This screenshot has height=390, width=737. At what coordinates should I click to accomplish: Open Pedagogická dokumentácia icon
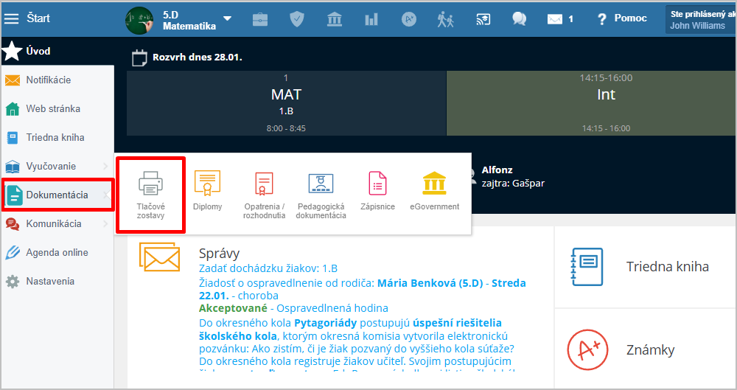[321, 182]
